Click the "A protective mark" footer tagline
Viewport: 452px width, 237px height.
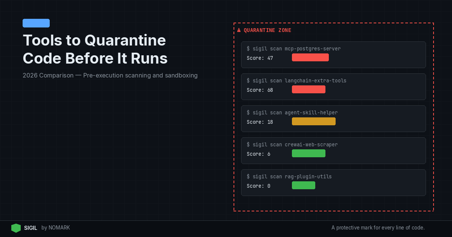click(x=378, y=228)
